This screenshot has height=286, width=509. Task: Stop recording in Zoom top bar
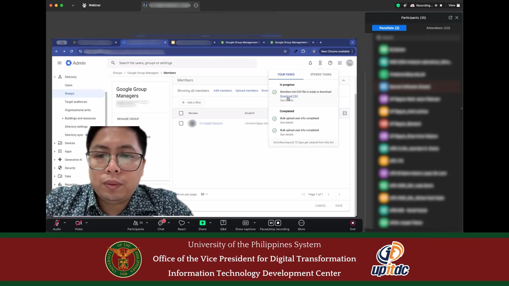click(441, 5)
